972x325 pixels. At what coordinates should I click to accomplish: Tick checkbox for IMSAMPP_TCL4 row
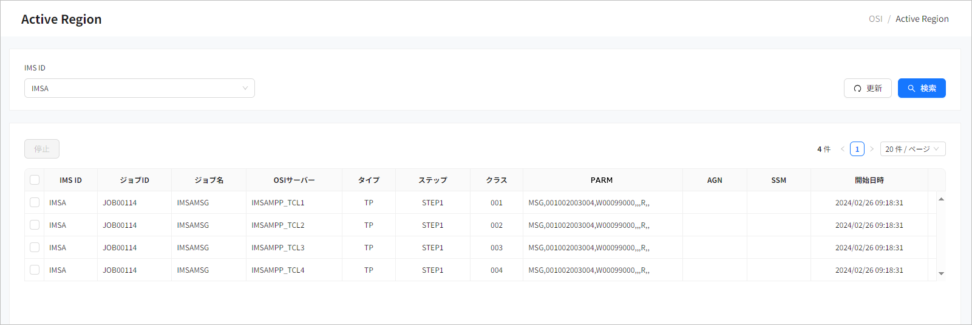coord(35,270)
